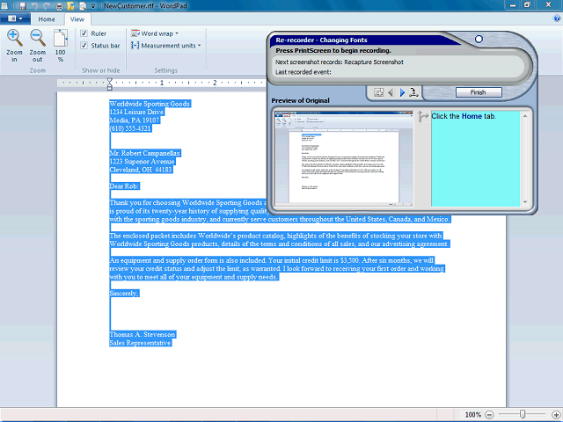Click 'Press PrintScreen to begin recording.' text
The image size is (563, 422).
pos(333,51)
